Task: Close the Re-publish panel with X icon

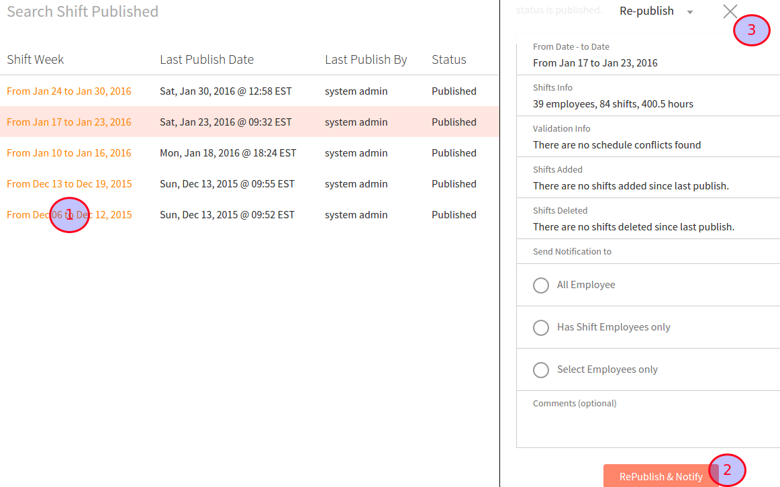Action: click(x=730, y=11)
